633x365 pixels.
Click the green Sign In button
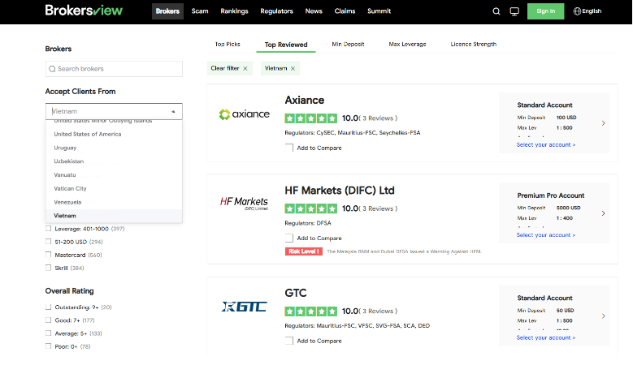(x=545, y=11)
